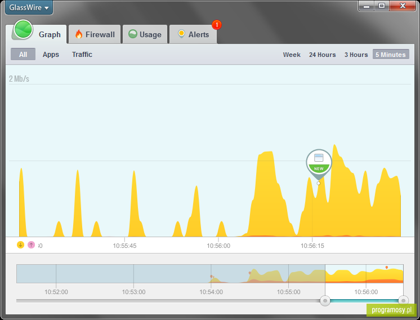Click the NEW application event marker
This screenshot has width=420, height=320.
tap(319, 163)
